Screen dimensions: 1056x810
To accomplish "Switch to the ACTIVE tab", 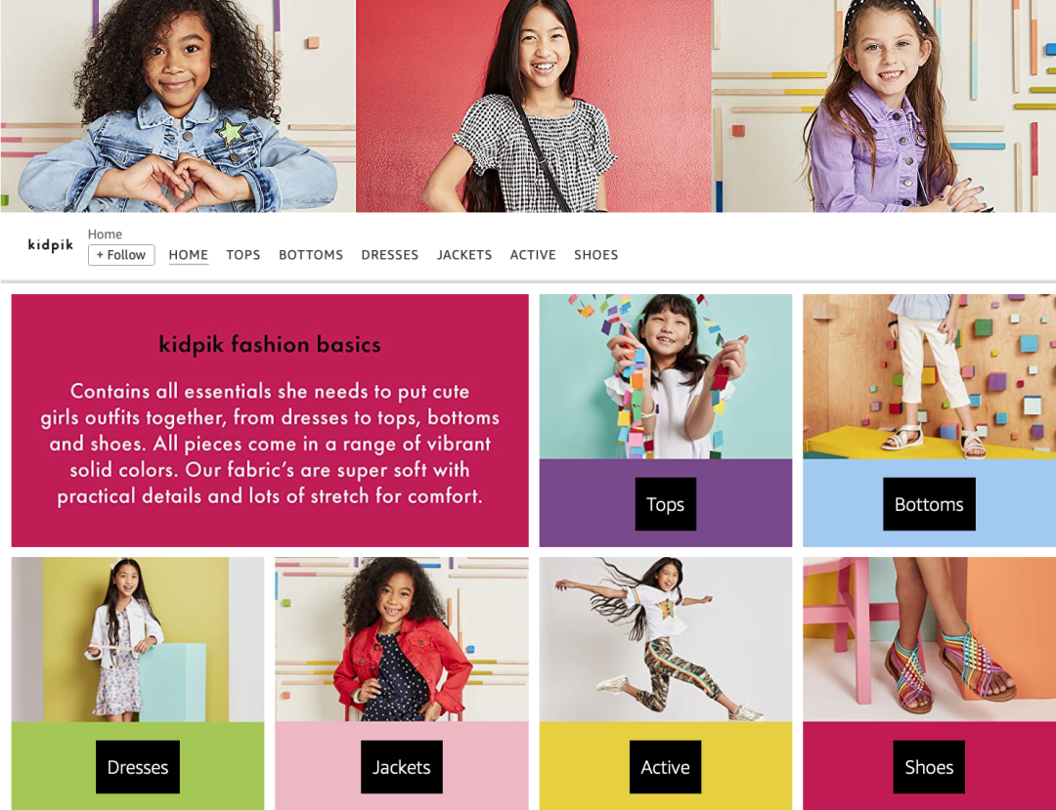I will [x=533, y=255].
